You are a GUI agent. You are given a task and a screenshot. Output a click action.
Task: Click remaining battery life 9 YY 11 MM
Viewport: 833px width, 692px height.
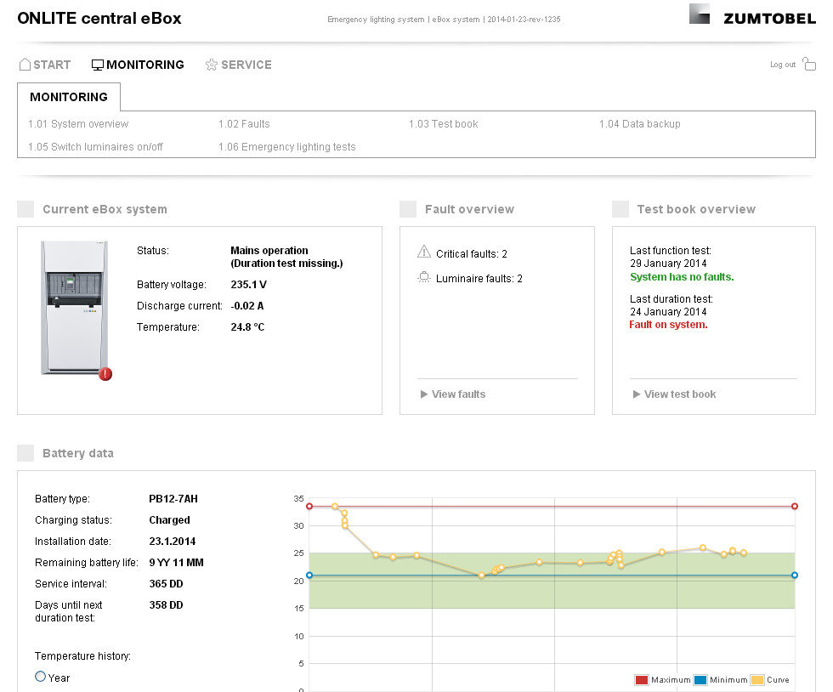[177, 562]
